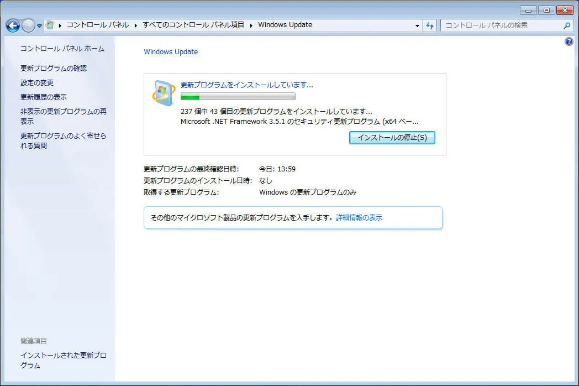579x386 pixels.
Task: Open recent pages dropdown next to forward arrow
Action: tap(39, 26)
